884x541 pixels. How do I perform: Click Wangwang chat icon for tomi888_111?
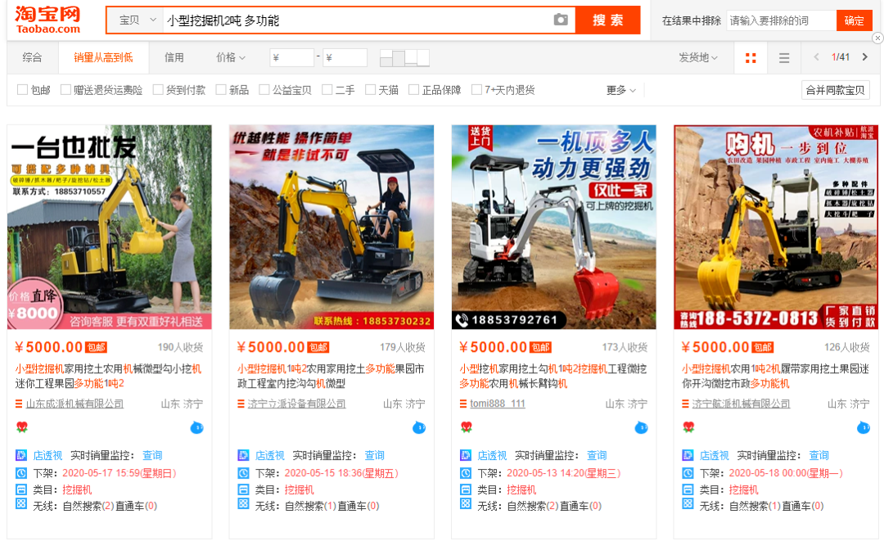641,427
